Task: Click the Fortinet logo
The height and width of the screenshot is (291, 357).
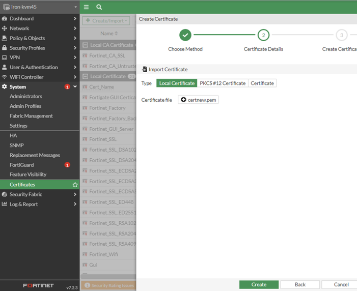Action: (x=38, y=285)
